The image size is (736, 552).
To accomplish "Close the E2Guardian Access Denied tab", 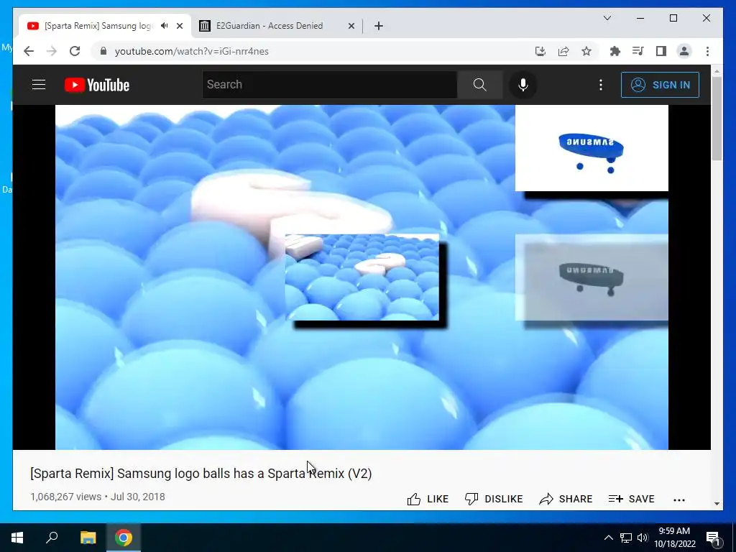I will (351, 26).
